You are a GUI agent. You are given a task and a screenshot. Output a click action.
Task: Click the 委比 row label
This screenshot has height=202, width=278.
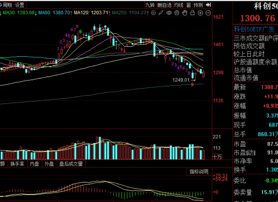pos(240,181)
